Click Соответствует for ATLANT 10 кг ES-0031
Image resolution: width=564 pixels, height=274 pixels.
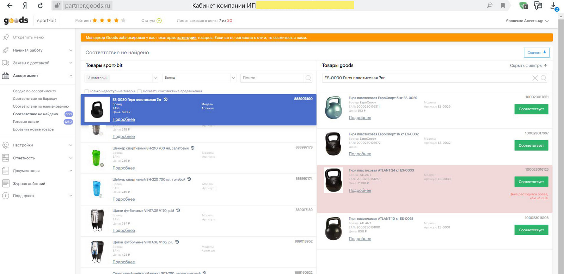(531, 230)
